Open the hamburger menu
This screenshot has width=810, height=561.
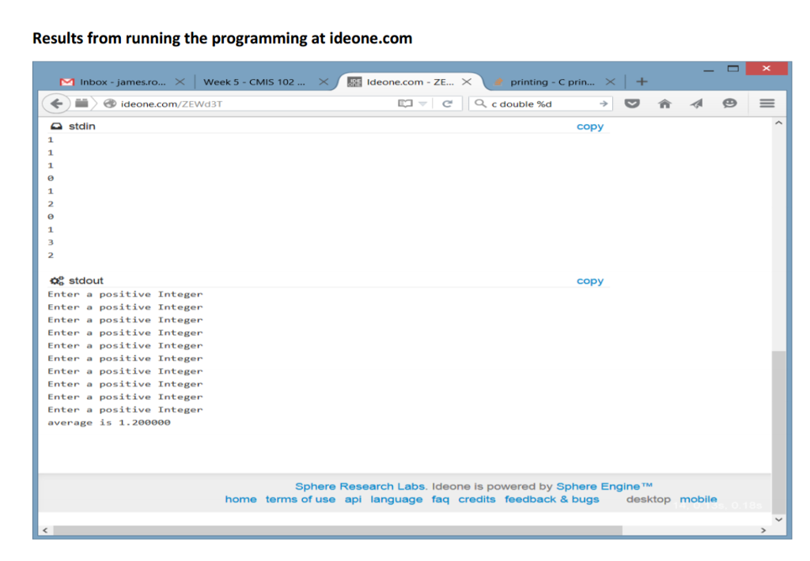click(x=766, y=104)
